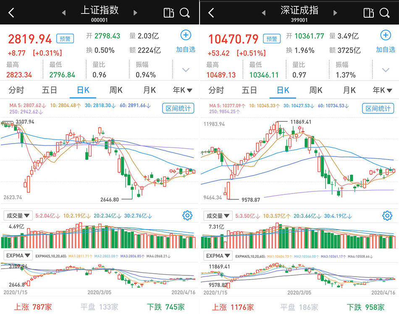Viewport: 399px width, 314px height.
Task: Tap 平盘 186家 count
Action: click(x=299, y=307)
